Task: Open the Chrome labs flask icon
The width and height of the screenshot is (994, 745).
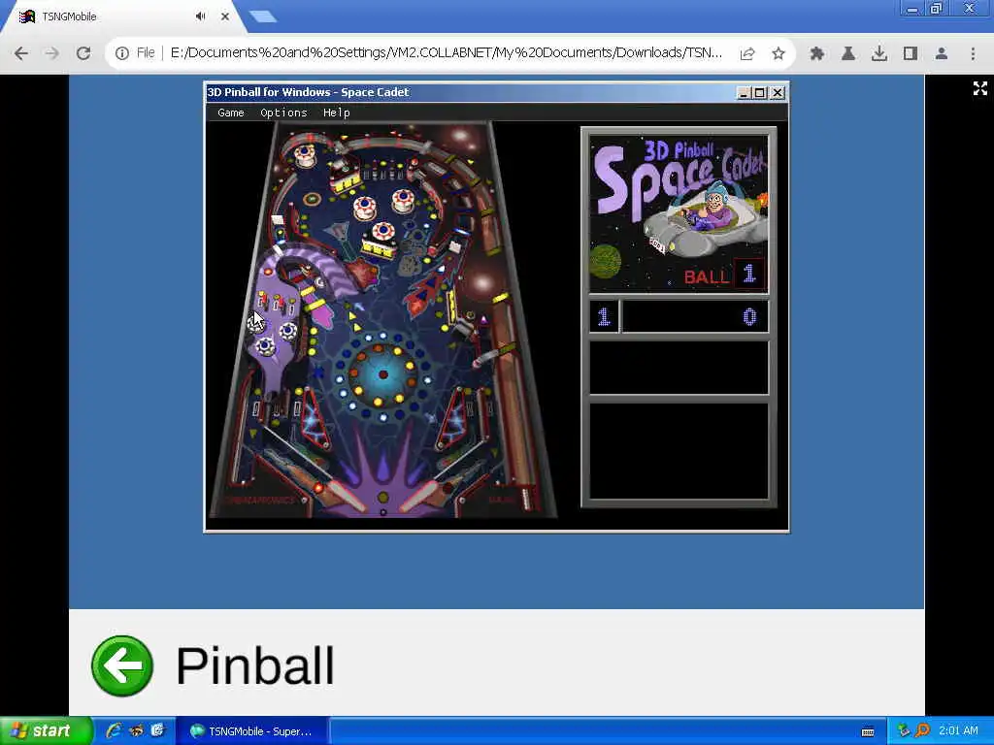Action: 848,54
